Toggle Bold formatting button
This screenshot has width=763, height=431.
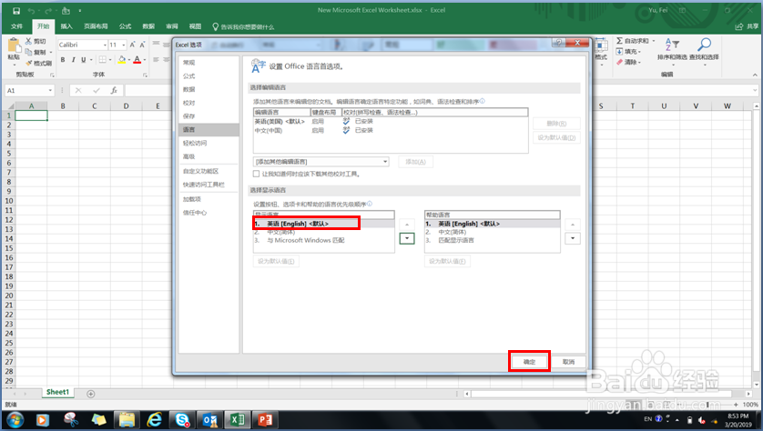(62, 59)
